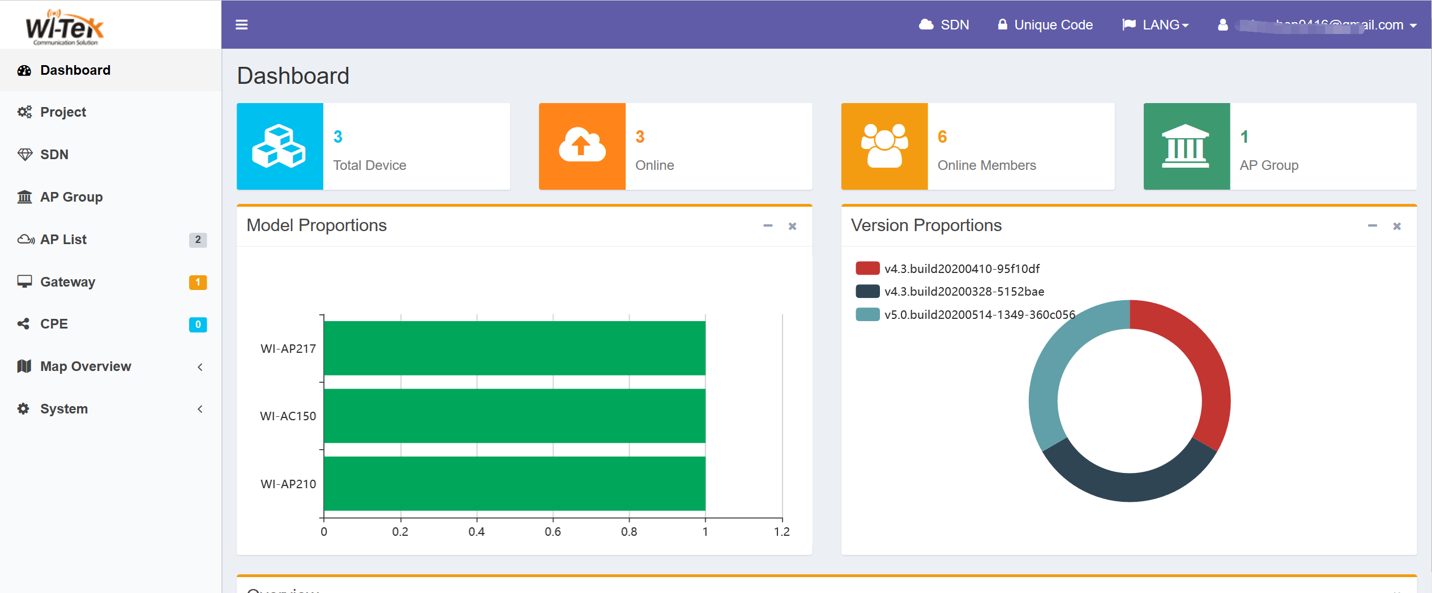Open the Project menu item
Screen dimensions: 1432x593
110,112
